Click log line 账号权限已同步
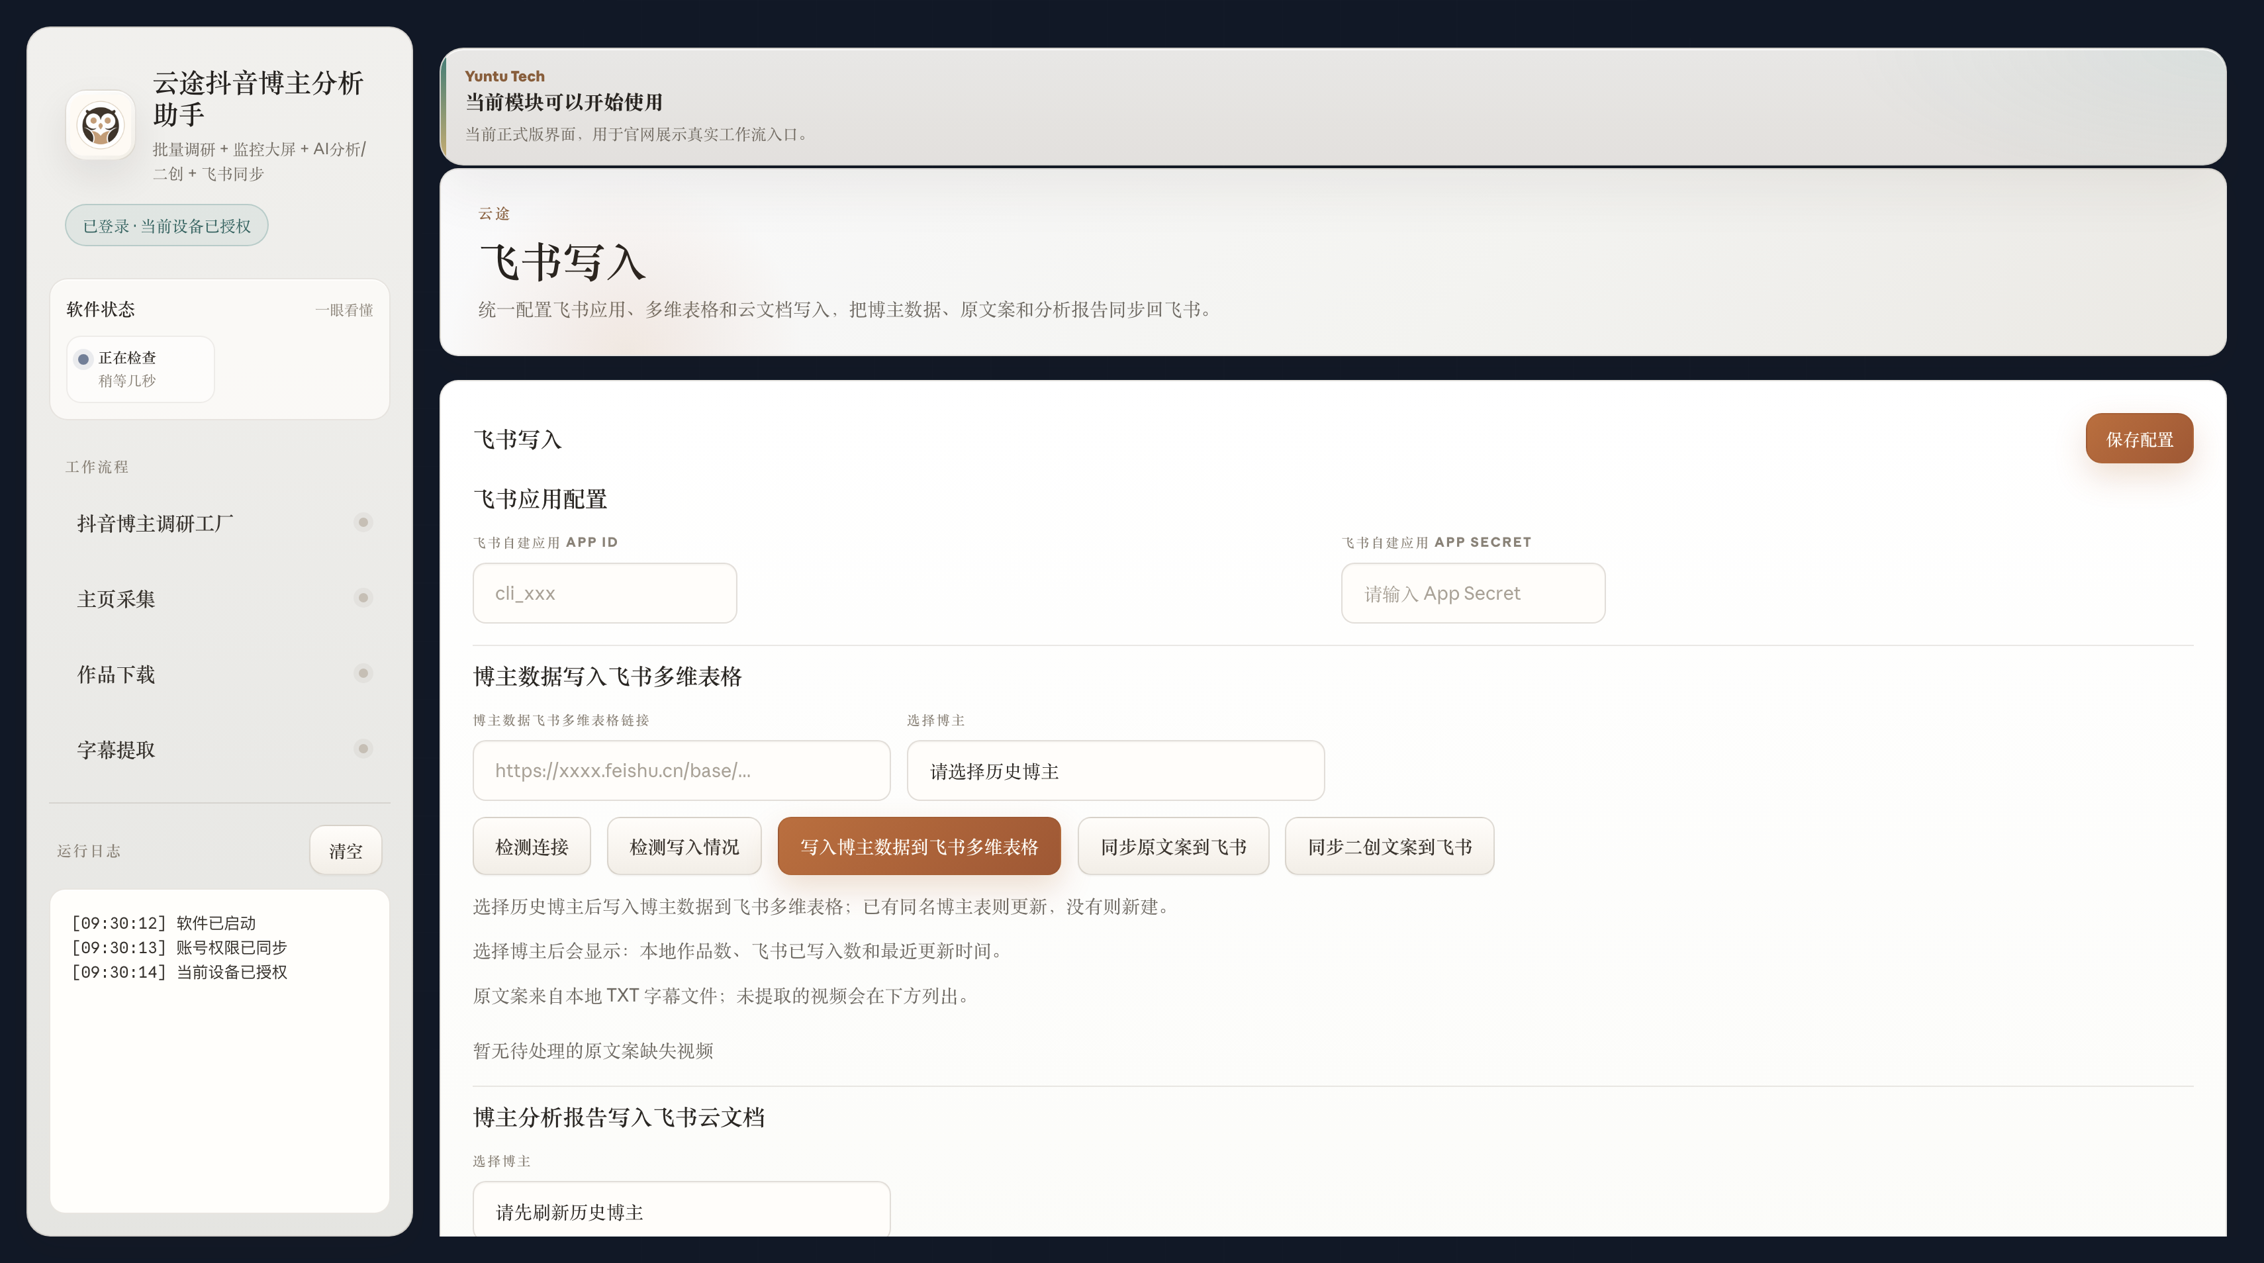 (x=179, y=947)
